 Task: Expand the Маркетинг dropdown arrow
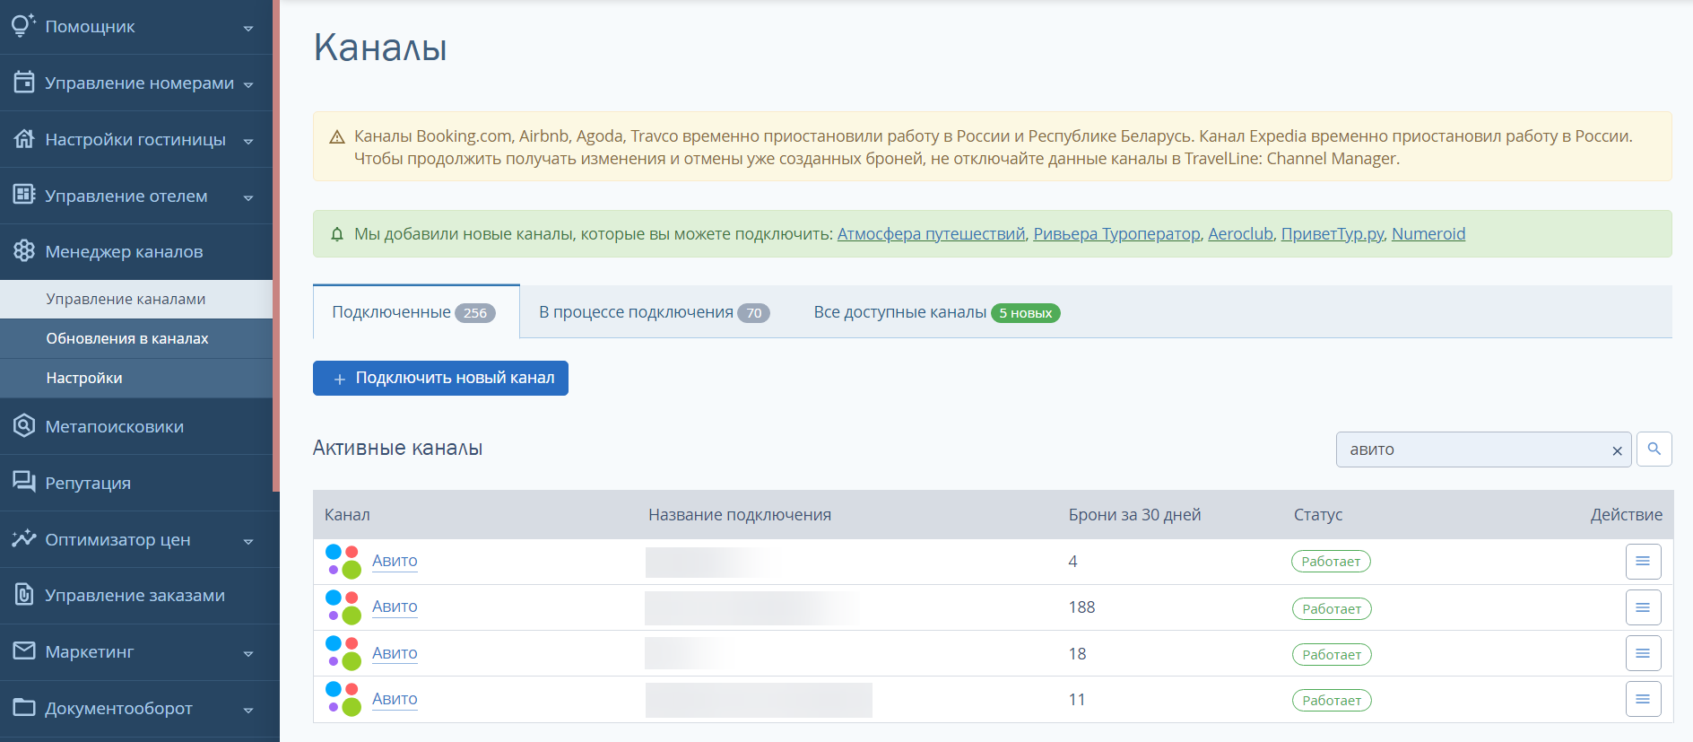pos(248,653)
